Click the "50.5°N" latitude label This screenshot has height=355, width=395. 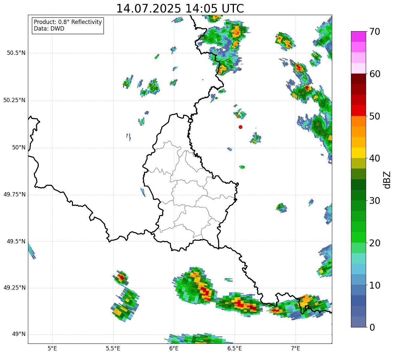point(16,53)
